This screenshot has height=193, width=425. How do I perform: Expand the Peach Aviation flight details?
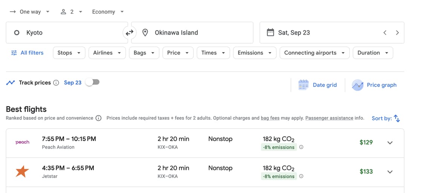click(x=390, y=143)
